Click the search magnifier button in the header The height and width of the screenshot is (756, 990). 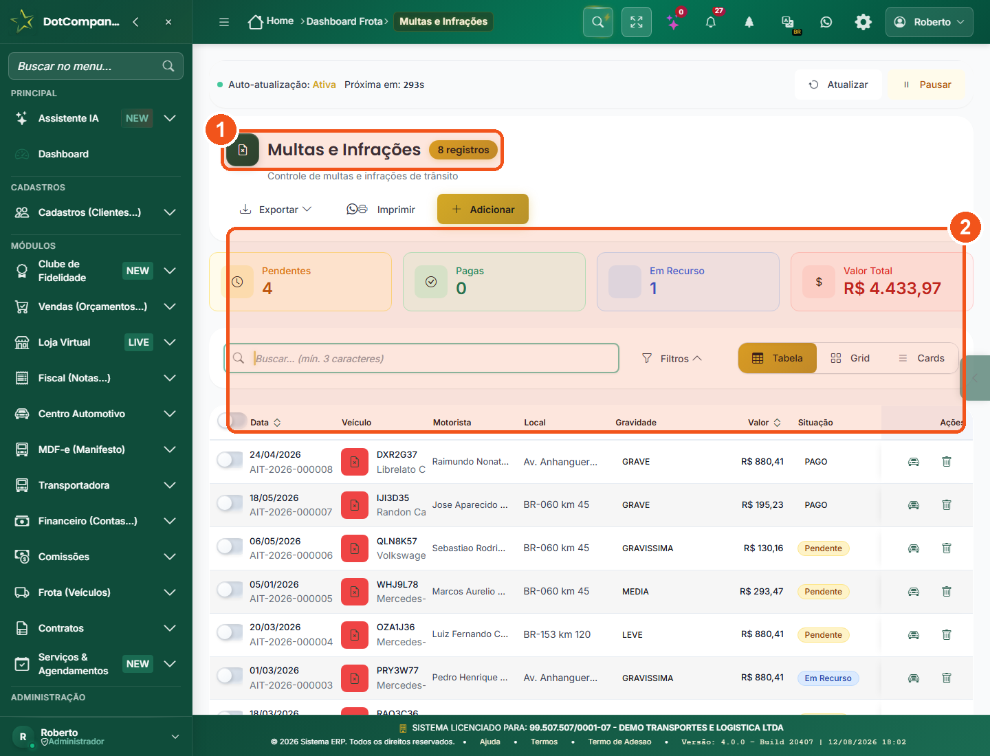point(598,22)
